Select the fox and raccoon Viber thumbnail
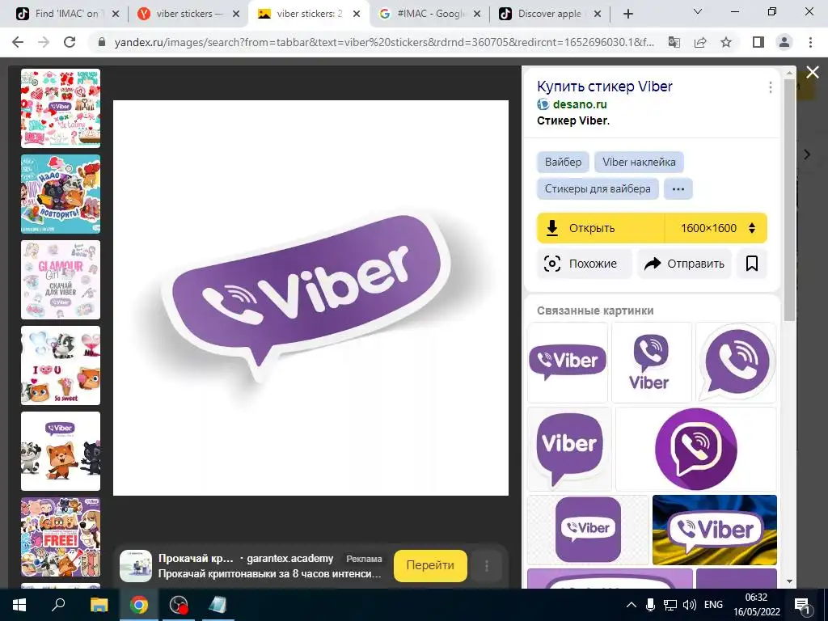The height and width of the screenshot is (621, 828). (x=61, y=451)
